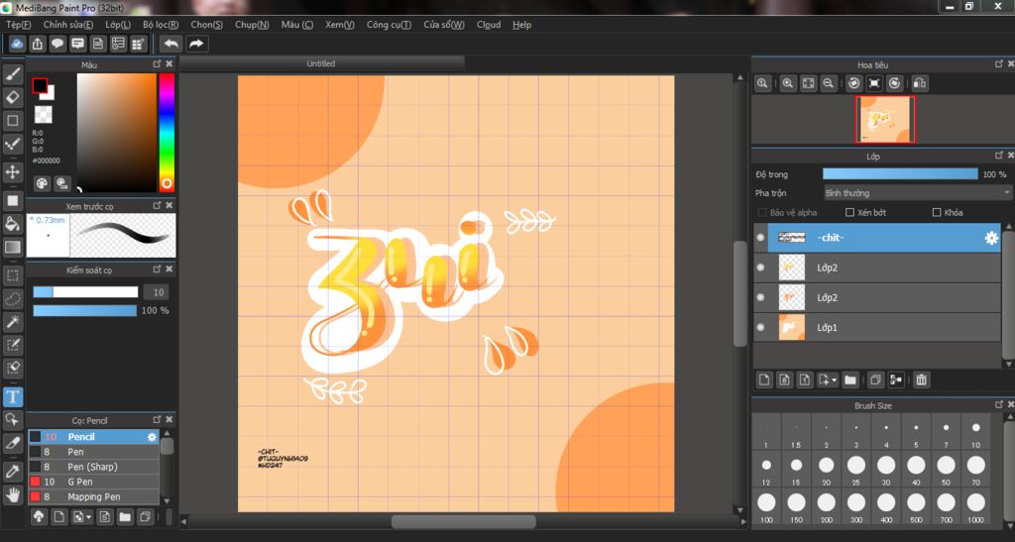1015x542 pixels.
Task: Click the Undo arrow in the top toolbar
Action: pos(170,44)
